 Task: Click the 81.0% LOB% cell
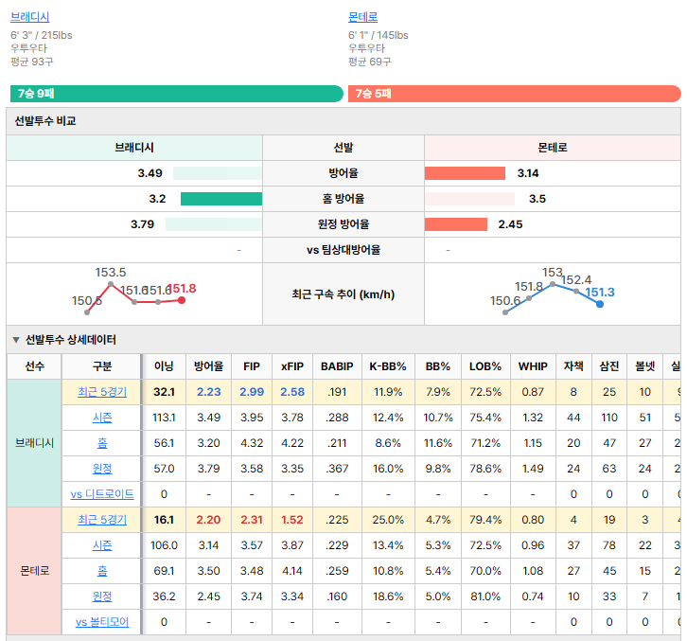485,596
